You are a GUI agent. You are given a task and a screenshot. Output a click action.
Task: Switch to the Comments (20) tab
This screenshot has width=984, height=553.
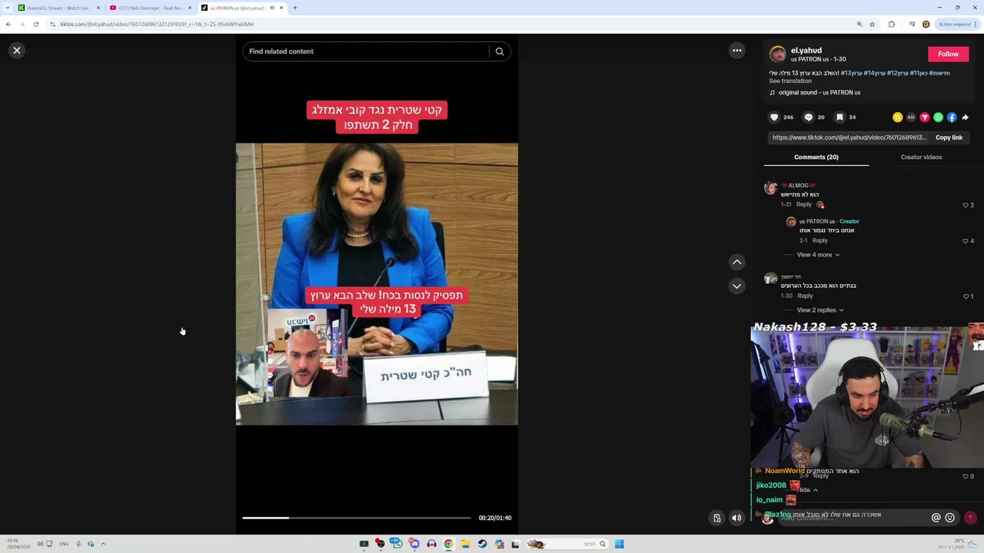pyautogui.click(x=816, y=157)
